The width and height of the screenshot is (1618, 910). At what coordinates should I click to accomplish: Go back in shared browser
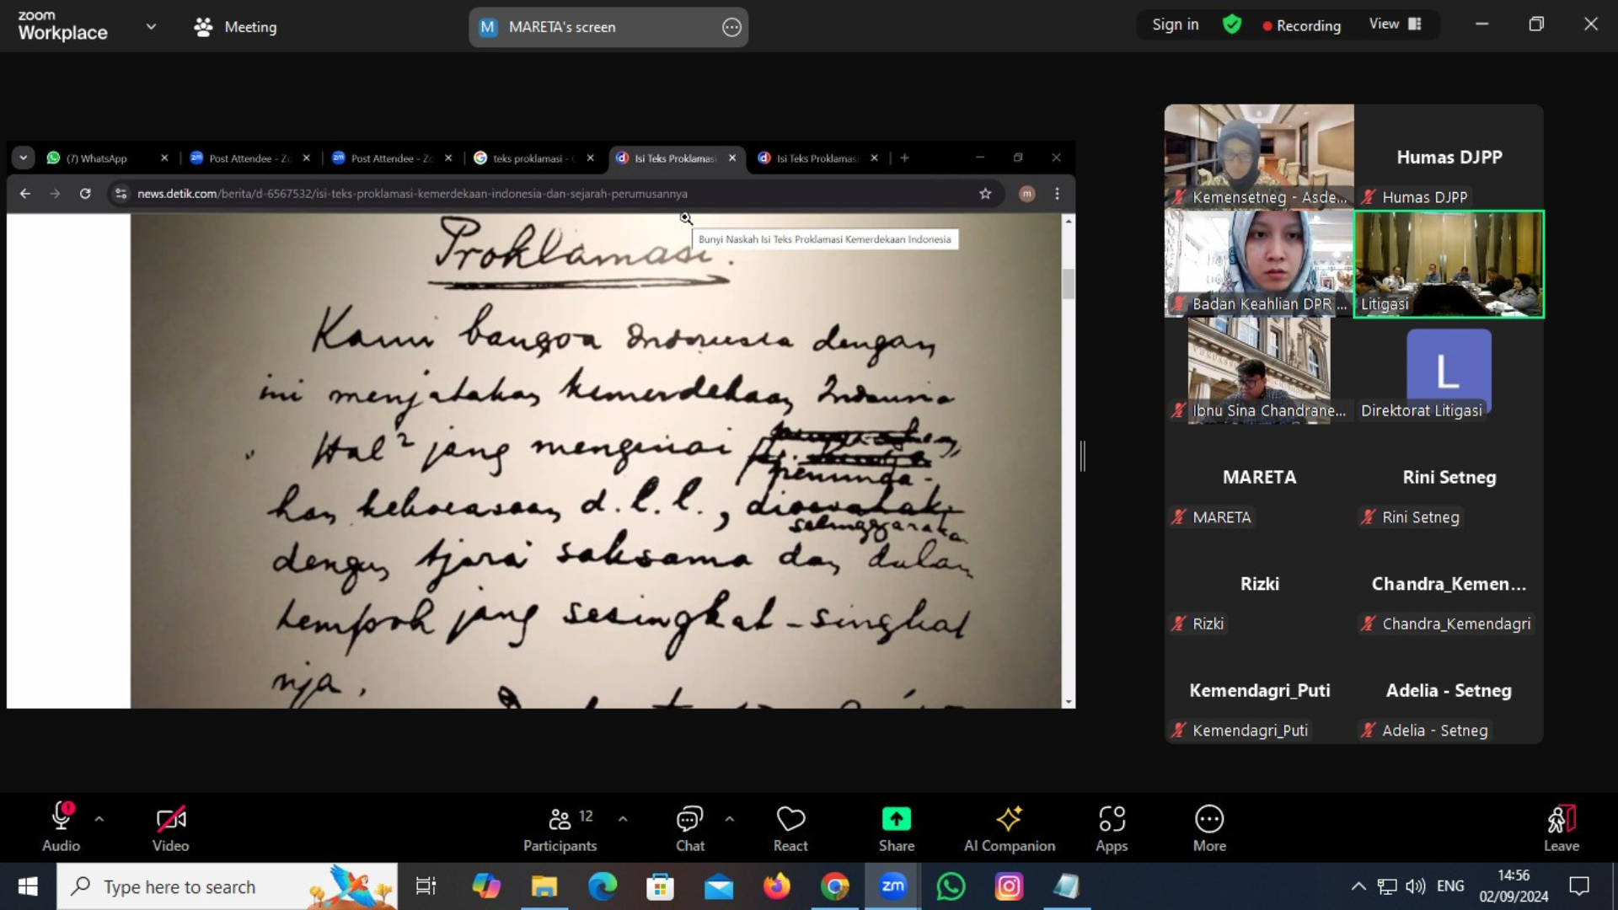click(x=25, y=194)
